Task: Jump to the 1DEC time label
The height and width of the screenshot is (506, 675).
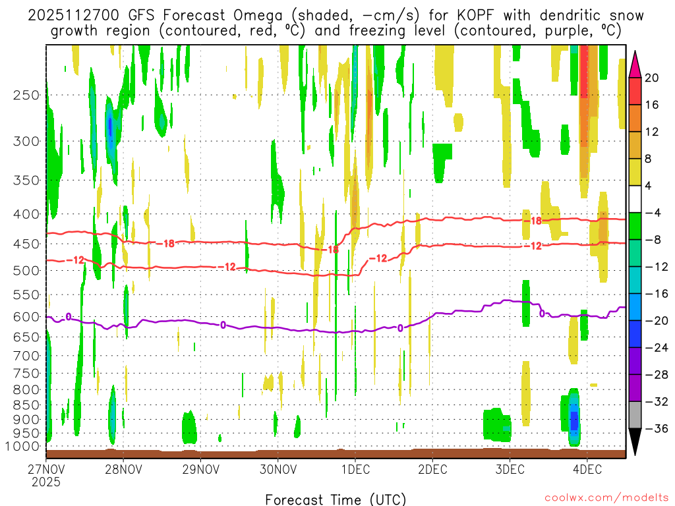Action: [x=355, y=469]
